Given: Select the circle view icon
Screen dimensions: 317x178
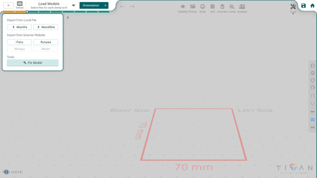Looking at the screenshot, I should [313, 80].
